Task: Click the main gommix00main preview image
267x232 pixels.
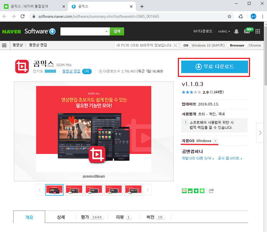Action: click(x=94, y=129)
